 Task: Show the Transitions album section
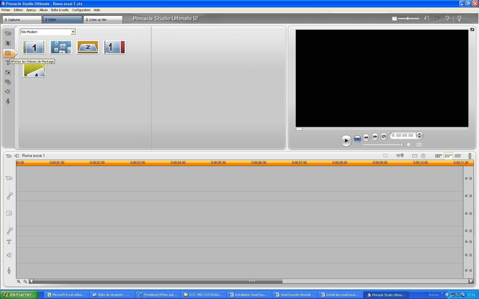[8, 43]
